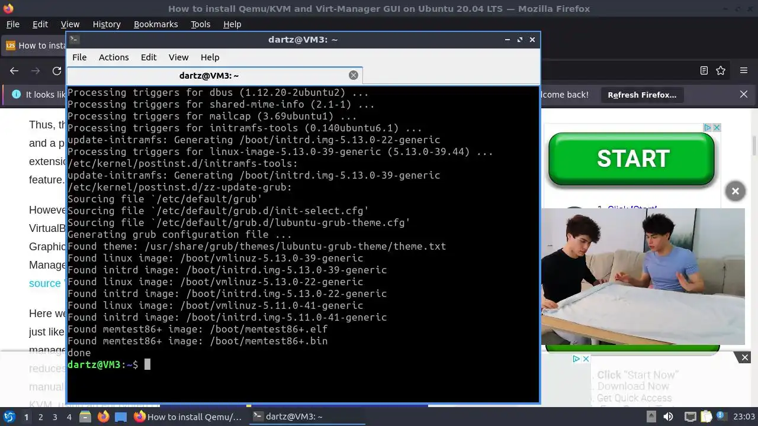
Task: Open the terminal Help menu
Action: (x=210, y=57)
